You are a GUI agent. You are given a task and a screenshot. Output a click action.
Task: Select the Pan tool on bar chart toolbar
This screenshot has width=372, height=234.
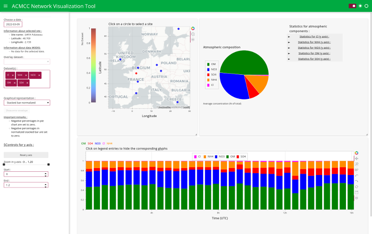[356, 158]
